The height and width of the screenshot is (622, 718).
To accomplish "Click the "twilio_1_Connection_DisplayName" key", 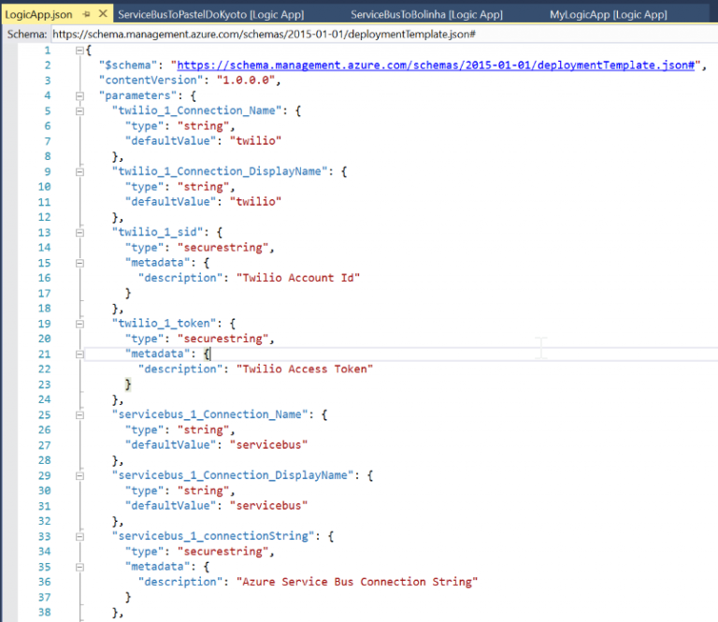I will (x=220, y=171).
